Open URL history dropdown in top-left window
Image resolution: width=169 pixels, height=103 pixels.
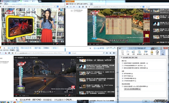(53, 7)
